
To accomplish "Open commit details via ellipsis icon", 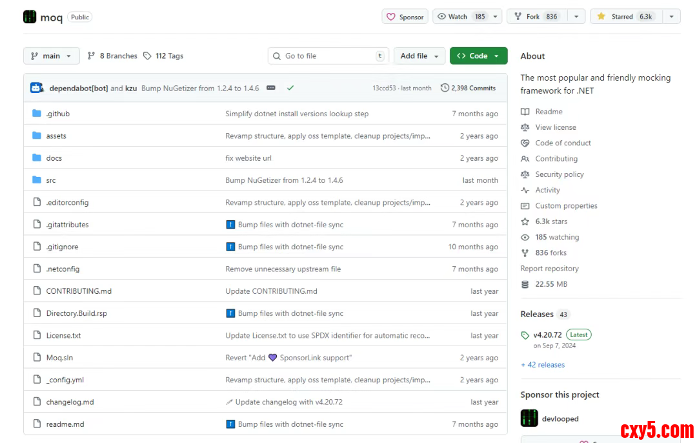I will click(x=271, y=88).
